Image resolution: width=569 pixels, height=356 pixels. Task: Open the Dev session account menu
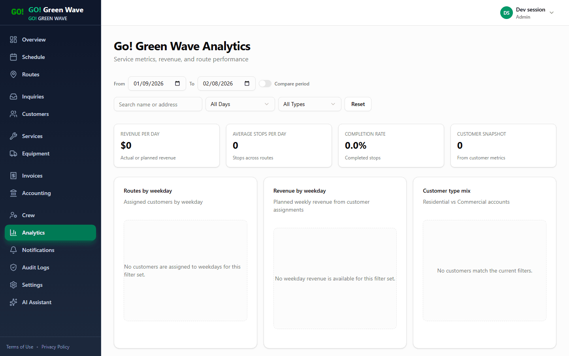(x=528, y=13)
